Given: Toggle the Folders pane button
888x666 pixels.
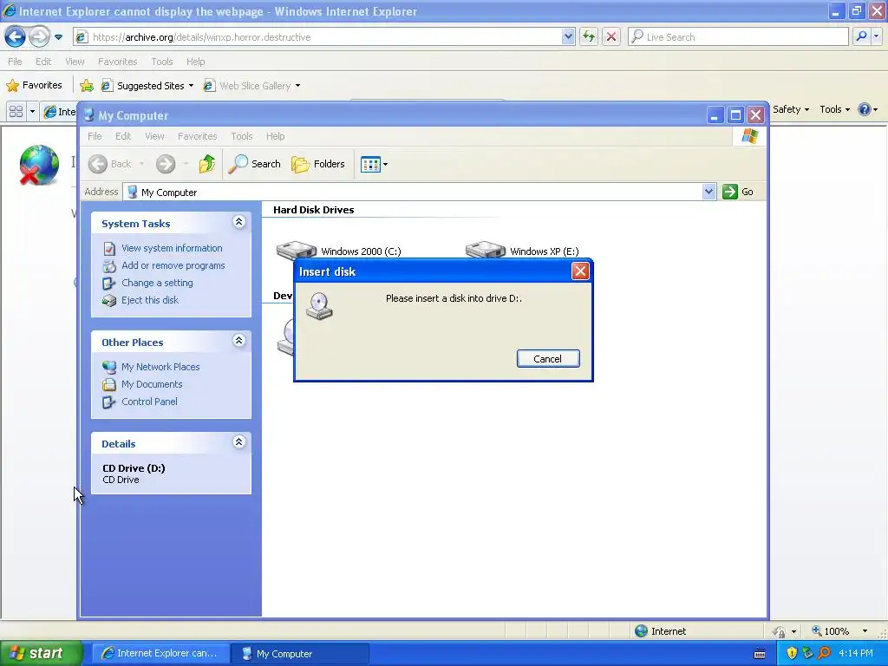Looking at the screenshot, I should [x=318, y=164].
